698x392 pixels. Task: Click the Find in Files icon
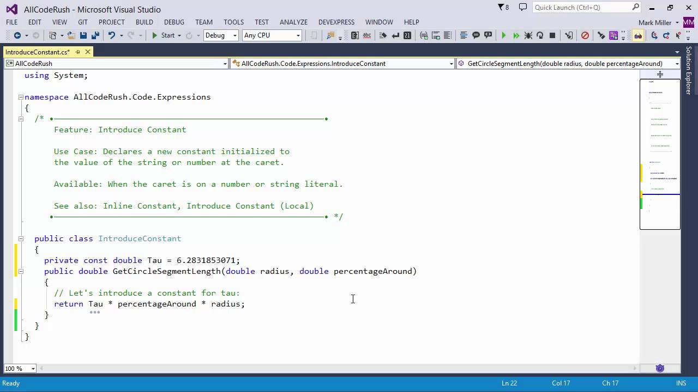pos(330,35)
